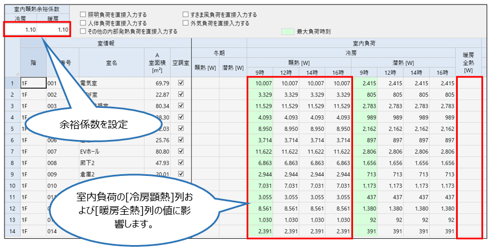Select the 階 column header
Screen dimensions: 491x249
[33, 64]
